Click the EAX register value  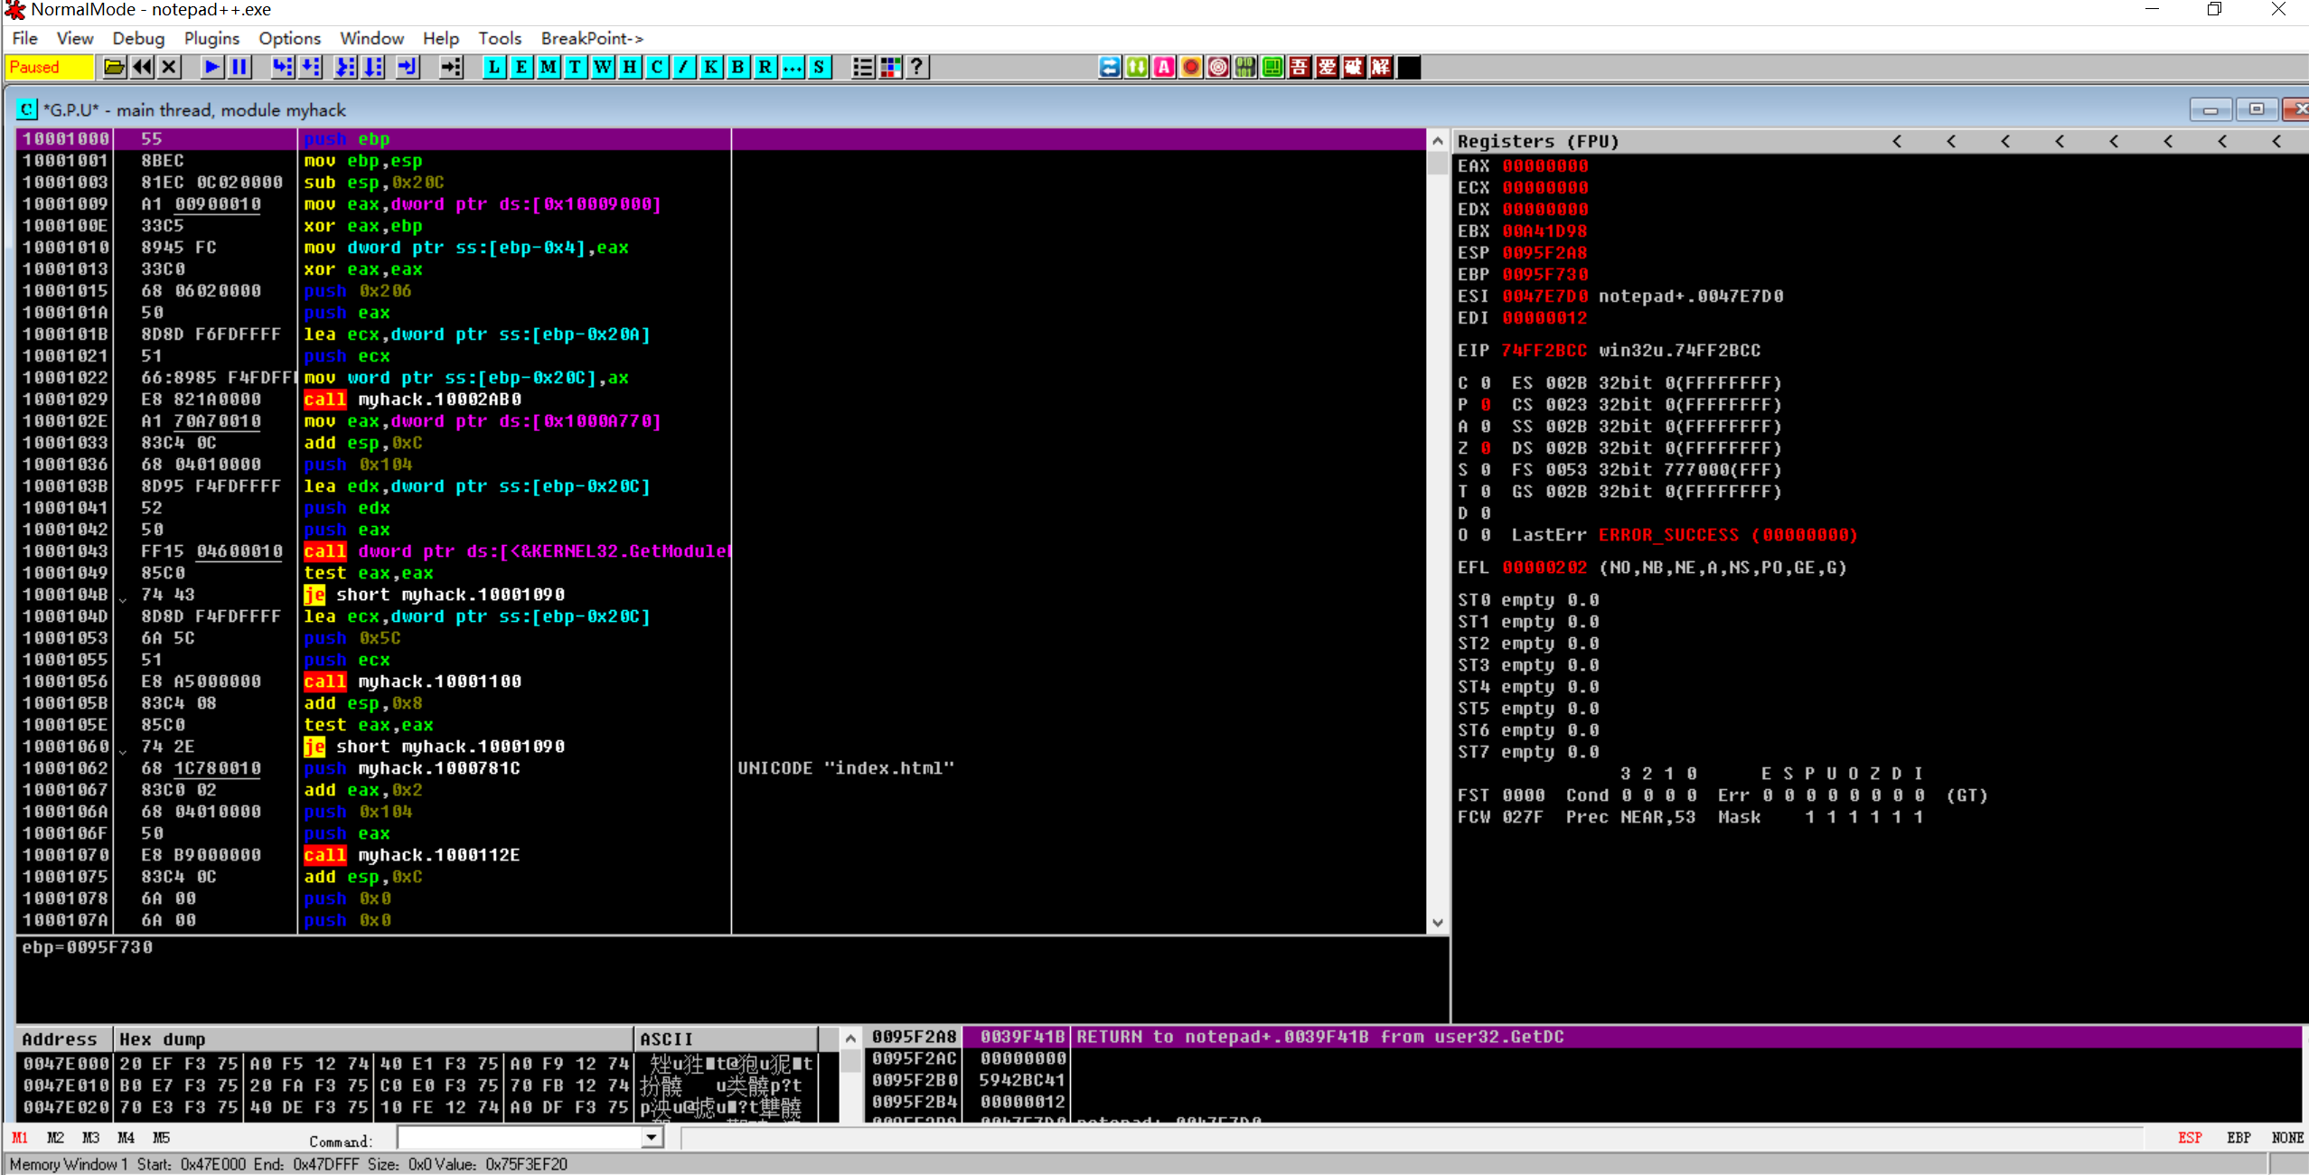click(1544, 166)
